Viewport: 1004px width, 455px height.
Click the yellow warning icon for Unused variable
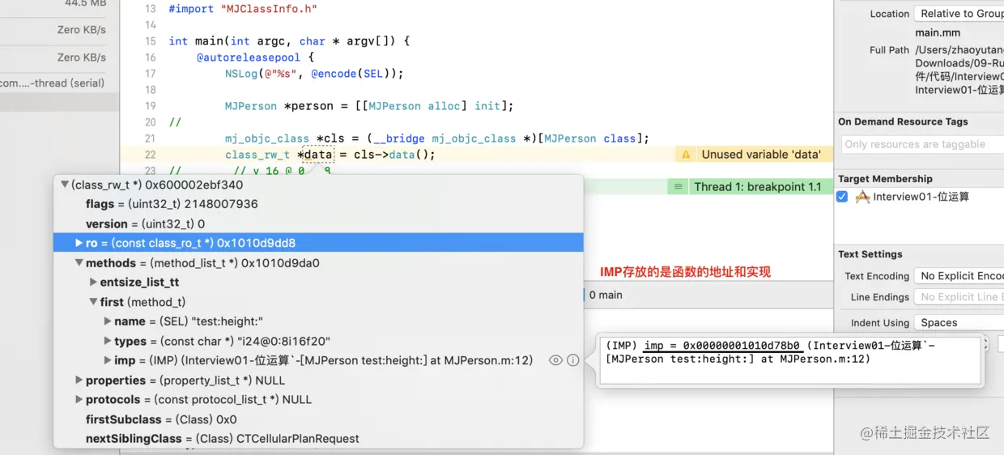pos(686,155)
